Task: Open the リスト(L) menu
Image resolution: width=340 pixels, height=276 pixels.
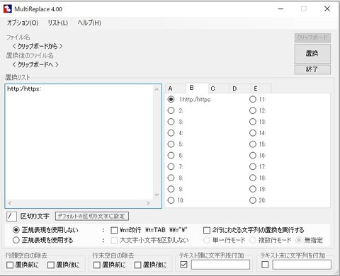Action: (x=58, y=23)
